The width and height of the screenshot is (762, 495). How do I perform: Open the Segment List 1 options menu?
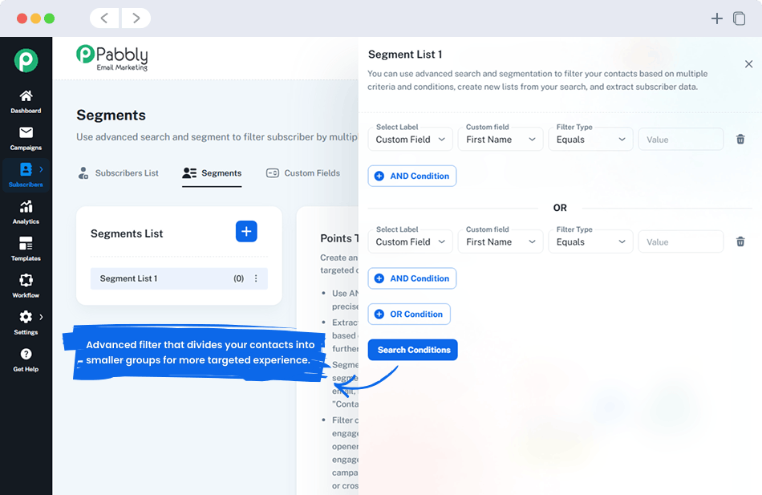coord(256,278)
